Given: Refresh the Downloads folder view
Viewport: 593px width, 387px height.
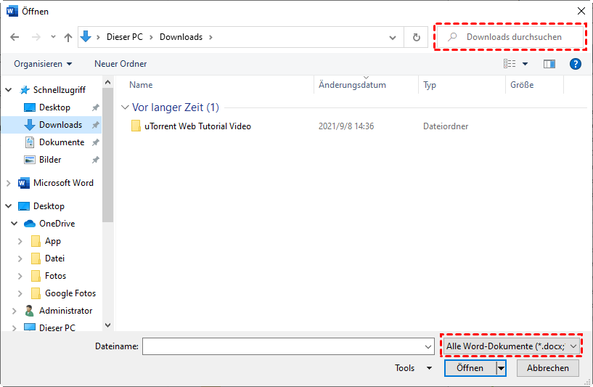Looking at the screenshot, I should tap(417, 37).
